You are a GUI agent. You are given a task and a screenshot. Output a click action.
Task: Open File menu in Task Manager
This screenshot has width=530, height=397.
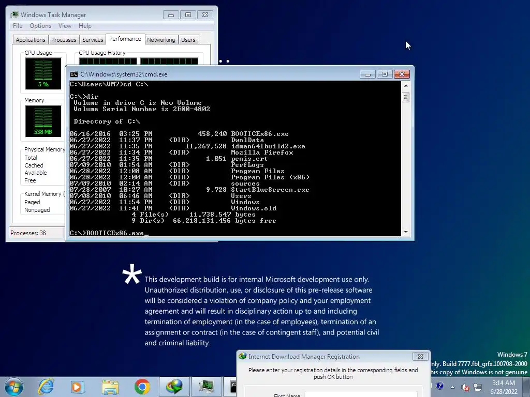coord(18,26)
